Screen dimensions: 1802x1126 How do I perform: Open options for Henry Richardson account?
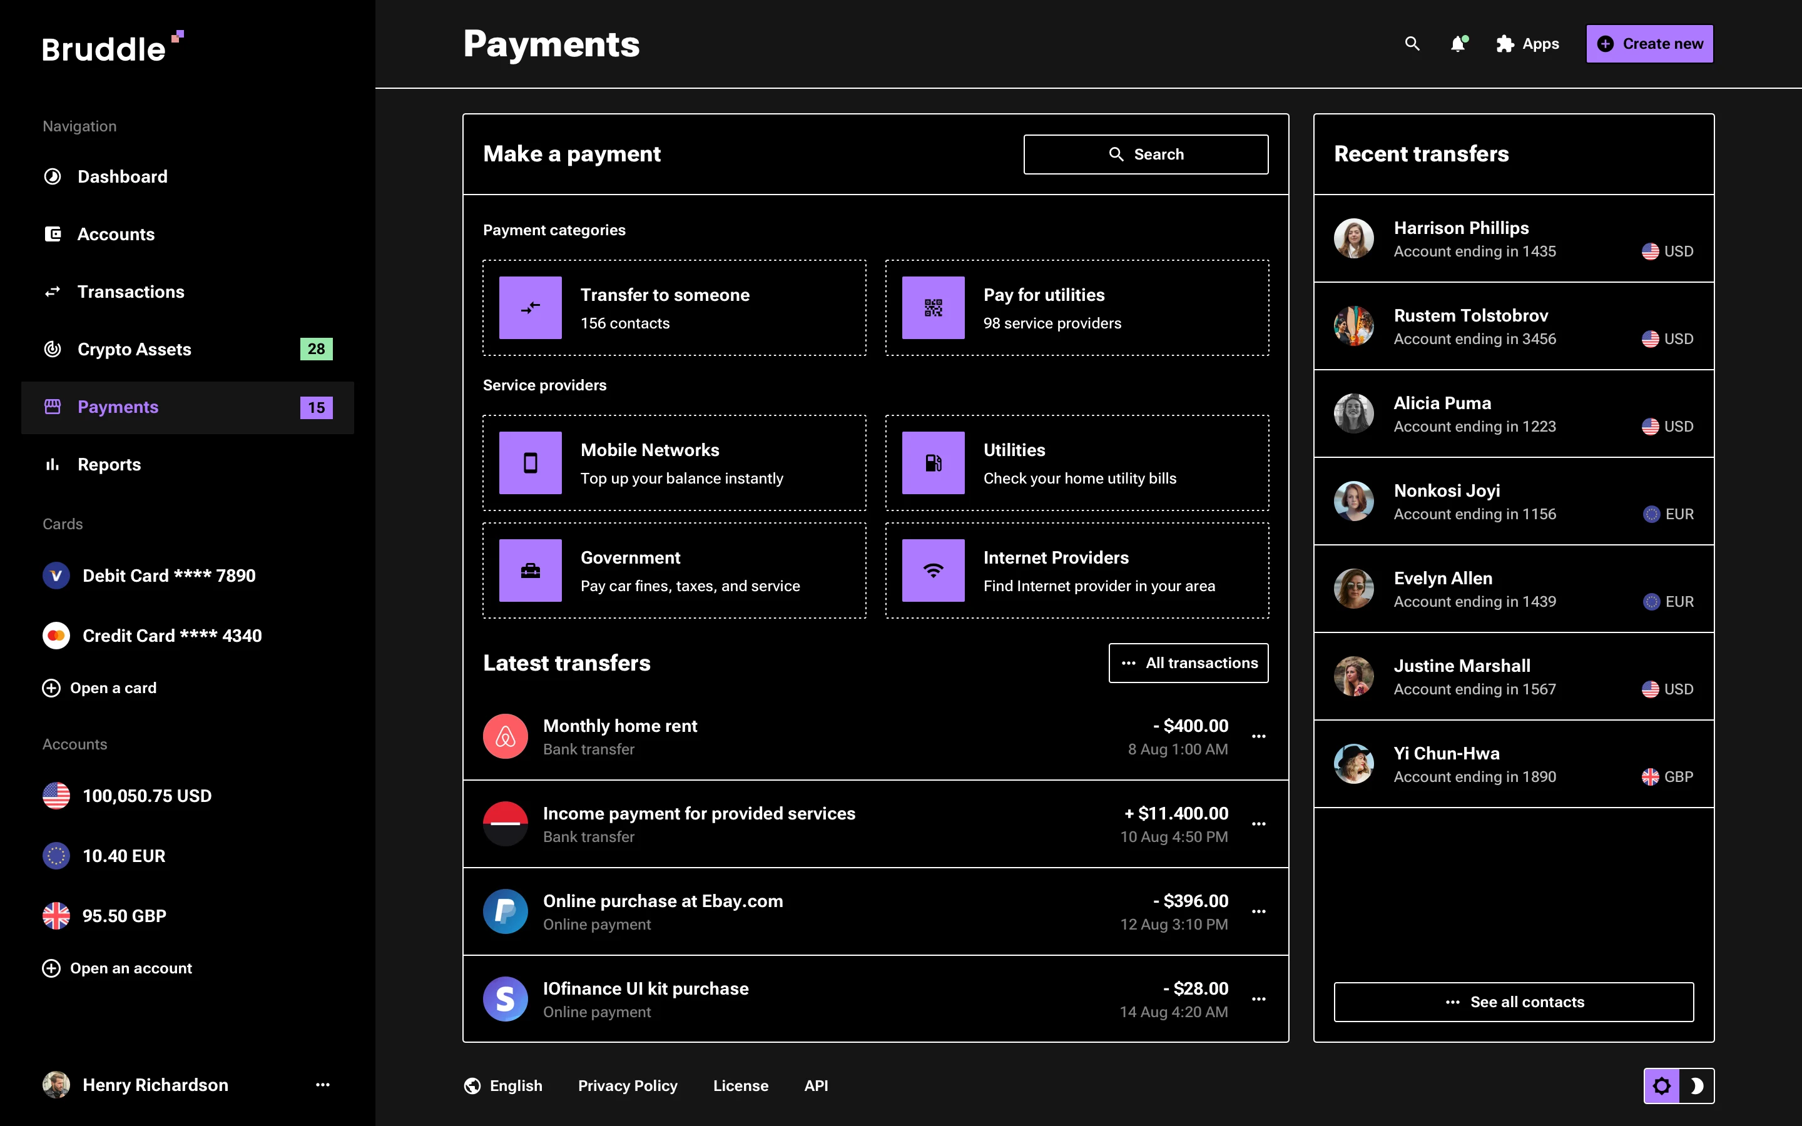point(322,1085)
